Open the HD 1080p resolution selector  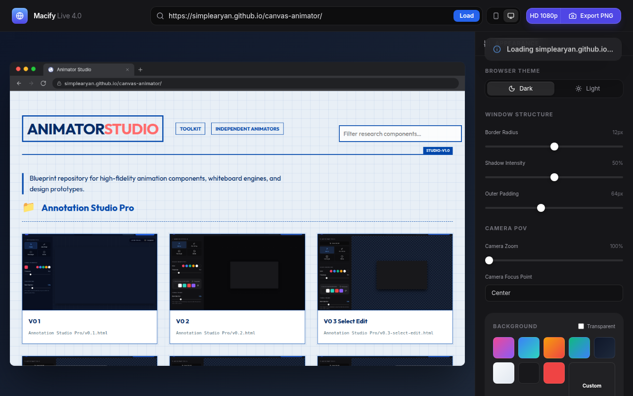click(543, 16)
